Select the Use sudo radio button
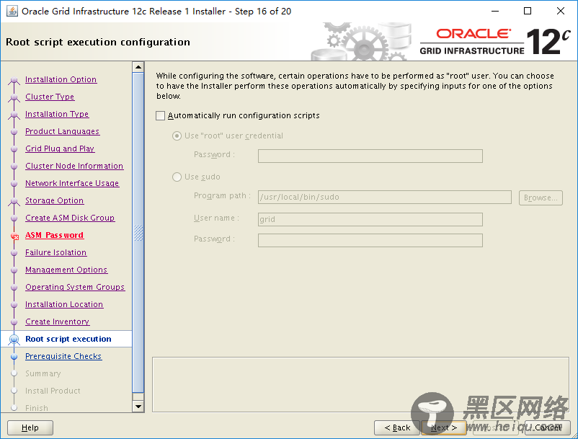 (x=177, y=177)
